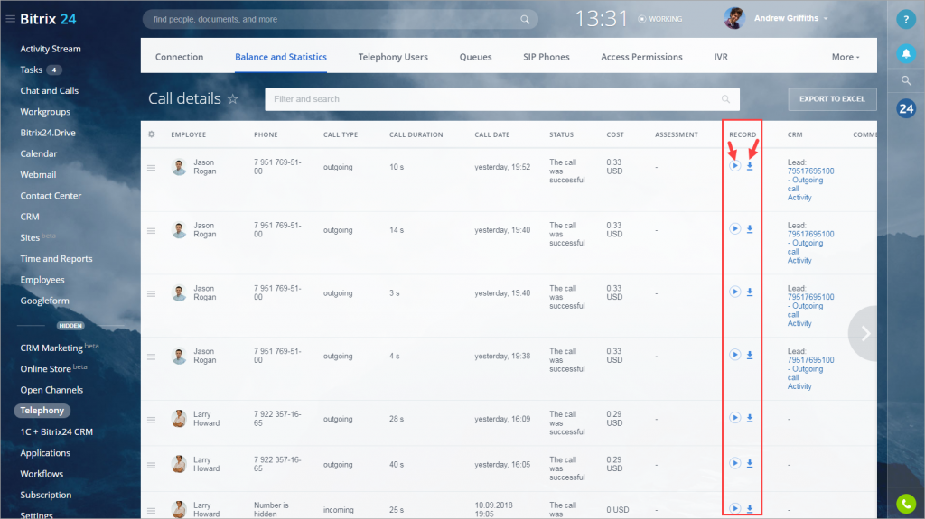This screenshot has height=519, width=925.
Task: Switch to Connection tab
Action: [x=180, y=57]
